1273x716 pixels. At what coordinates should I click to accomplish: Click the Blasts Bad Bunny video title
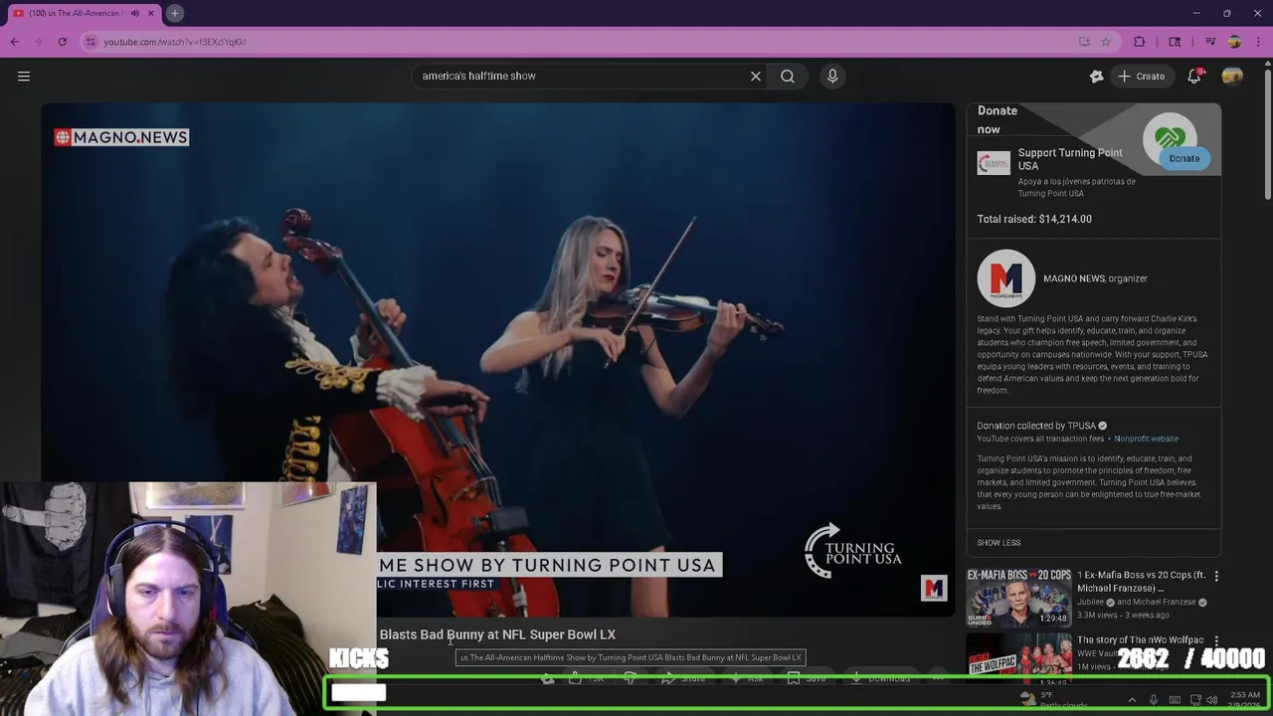point(497,634)
